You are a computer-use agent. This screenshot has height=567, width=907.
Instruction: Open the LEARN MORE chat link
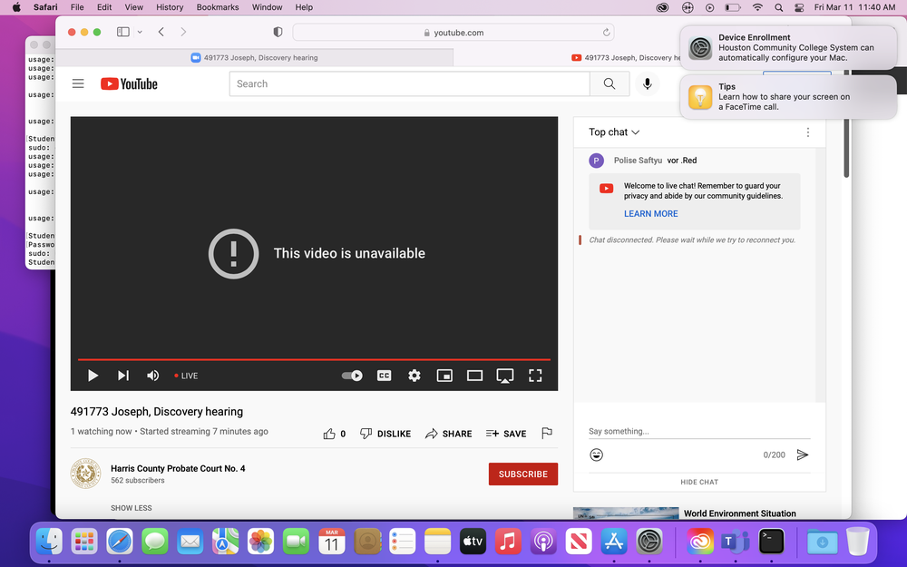pyautogui.click(x=650, y=214)
